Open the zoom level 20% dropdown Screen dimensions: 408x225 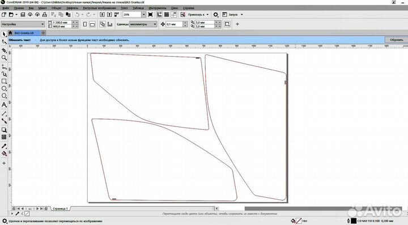[143, 15]
